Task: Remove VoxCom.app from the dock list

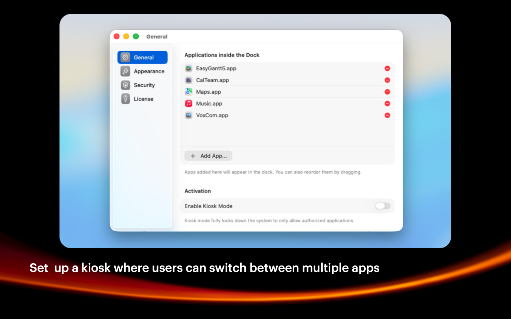Action: point(387,115)
